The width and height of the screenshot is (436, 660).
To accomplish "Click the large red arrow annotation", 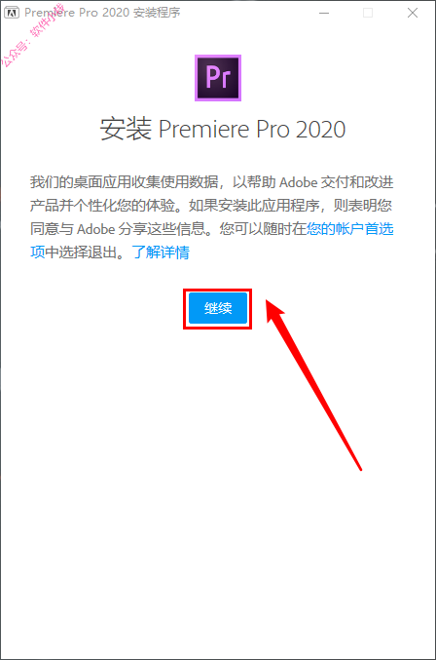I will (313, 384).
